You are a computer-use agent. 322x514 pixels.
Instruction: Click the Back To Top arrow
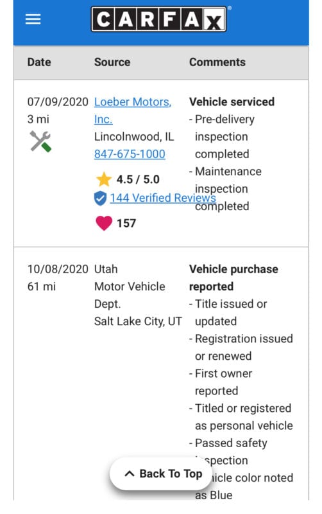tap(130, 474)
